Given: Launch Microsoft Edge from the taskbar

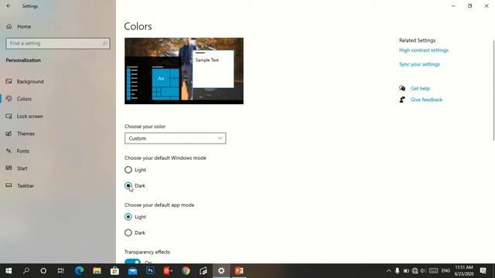Looking at the screenshot, I should 79,271.
